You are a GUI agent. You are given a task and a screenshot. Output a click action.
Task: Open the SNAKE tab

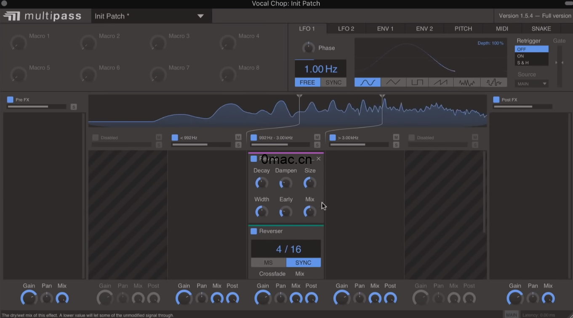coord(541,29)
